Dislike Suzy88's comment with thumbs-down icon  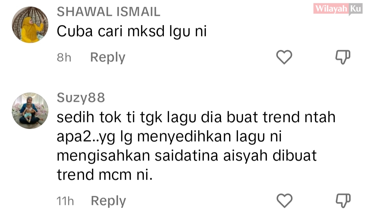343,201
